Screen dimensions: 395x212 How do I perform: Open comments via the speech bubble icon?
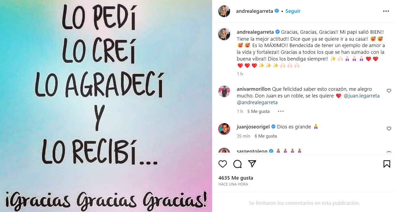click(x=237, y=164)
